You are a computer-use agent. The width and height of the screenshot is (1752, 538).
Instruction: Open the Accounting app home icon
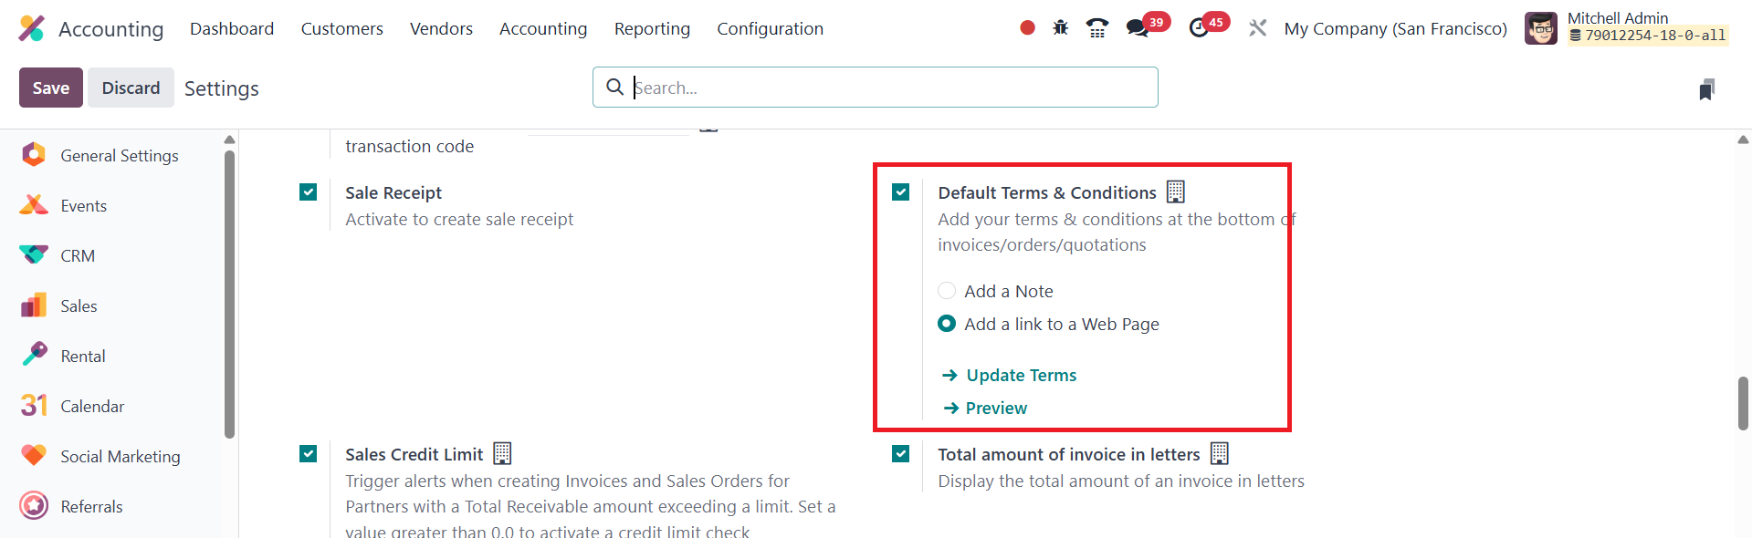(32, 28)
